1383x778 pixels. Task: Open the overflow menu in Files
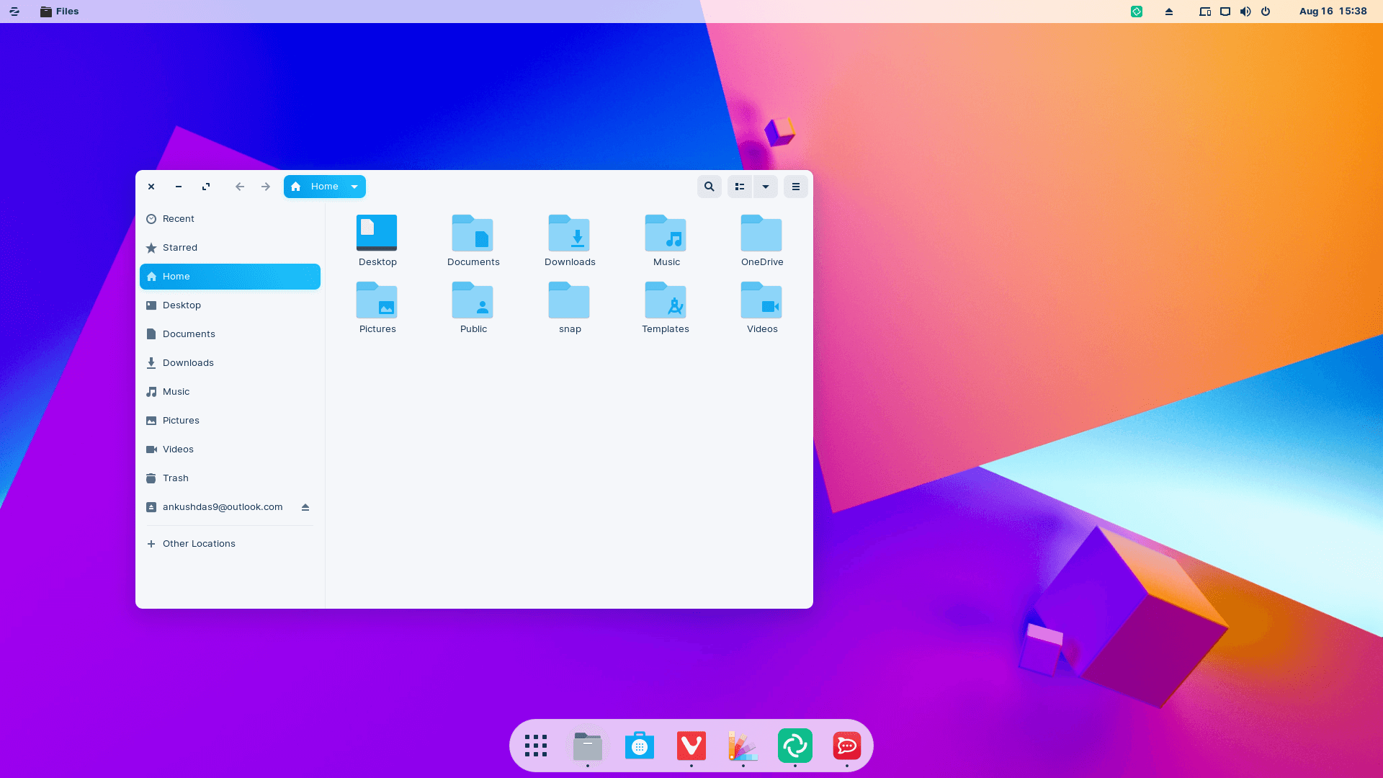pos(796,186)
